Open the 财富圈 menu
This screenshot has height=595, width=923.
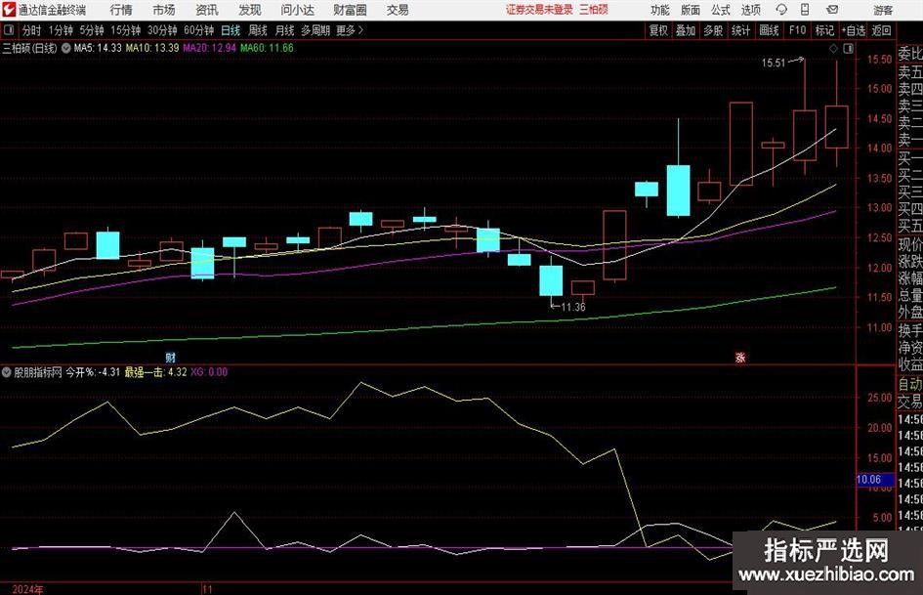[x=350, y=10]
